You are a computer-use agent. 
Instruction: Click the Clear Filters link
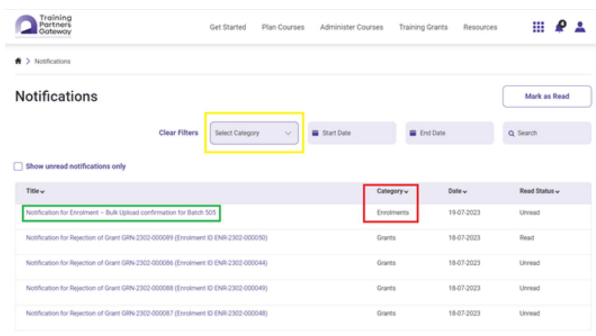[178, 133]
